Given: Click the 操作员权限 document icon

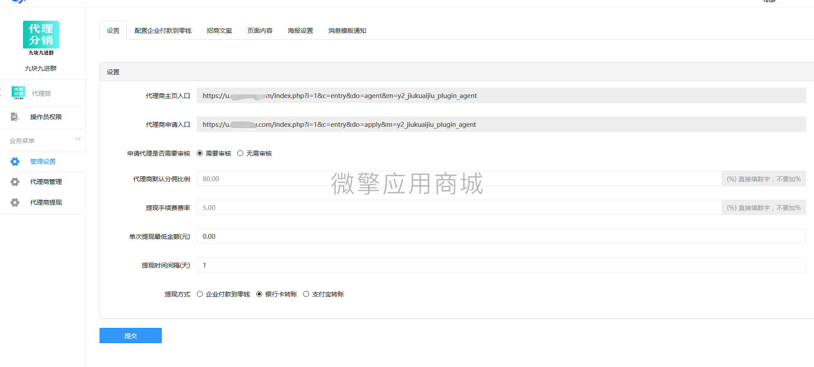Looking at the screenshot, I should 14,117.
